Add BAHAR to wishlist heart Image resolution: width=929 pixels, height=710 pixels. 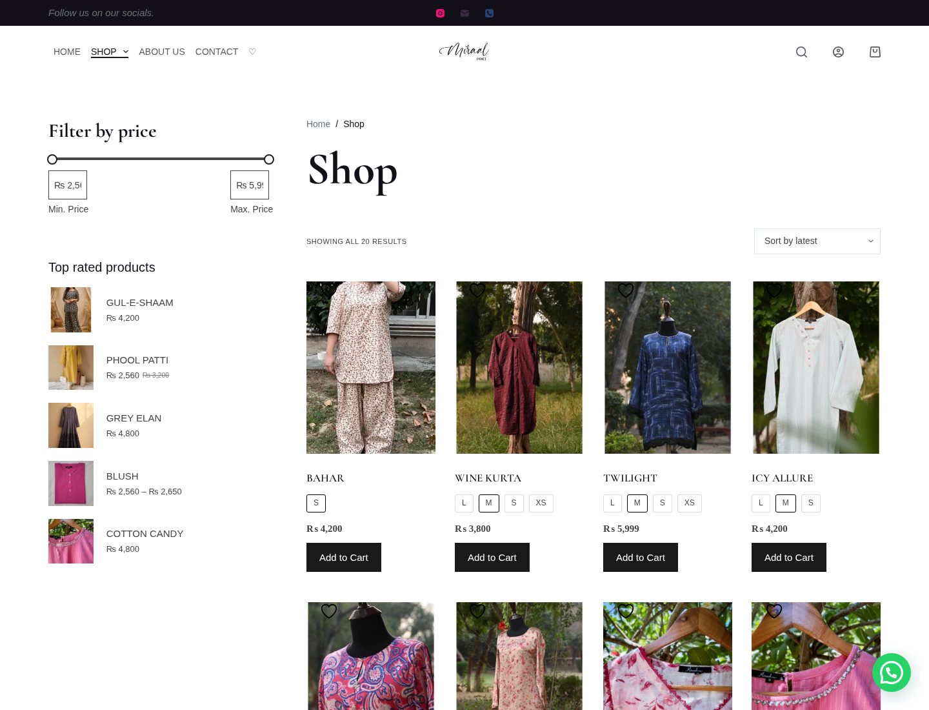[x=329, y=290]
